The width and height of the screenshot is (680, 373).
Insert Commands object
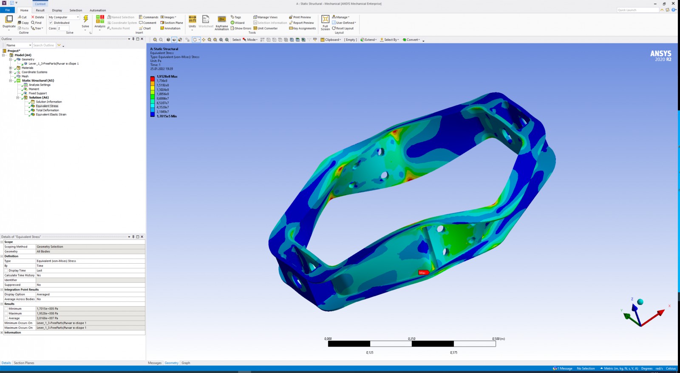click(x=149, y=17)
